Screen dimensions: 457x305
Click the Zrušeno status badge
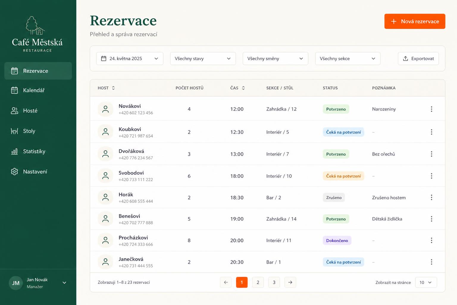tap(334, 197)
